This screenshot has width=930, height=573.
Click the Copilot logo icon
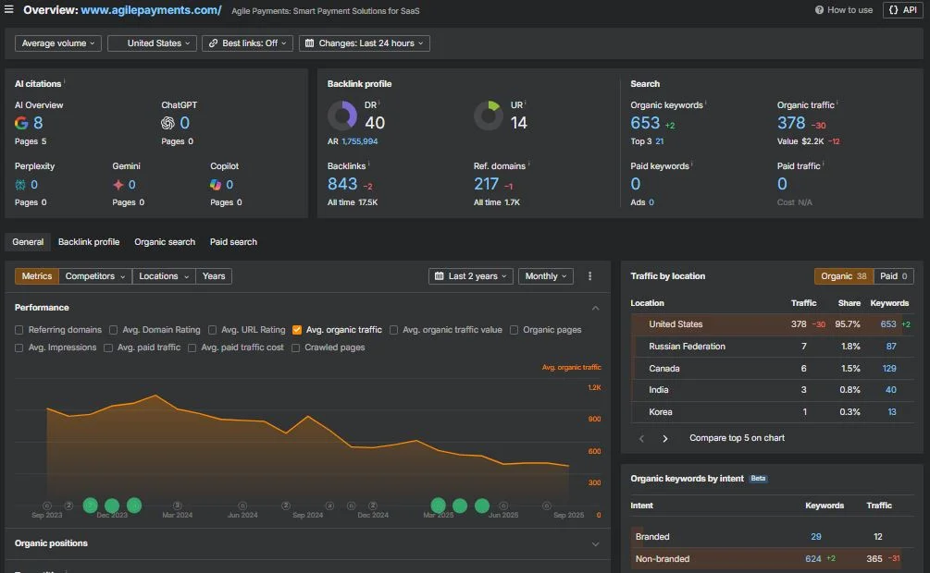point(216,185)
